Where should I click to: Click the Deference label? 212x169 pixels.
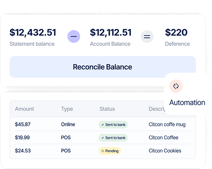pyautogui.click(x=177, y=44)
